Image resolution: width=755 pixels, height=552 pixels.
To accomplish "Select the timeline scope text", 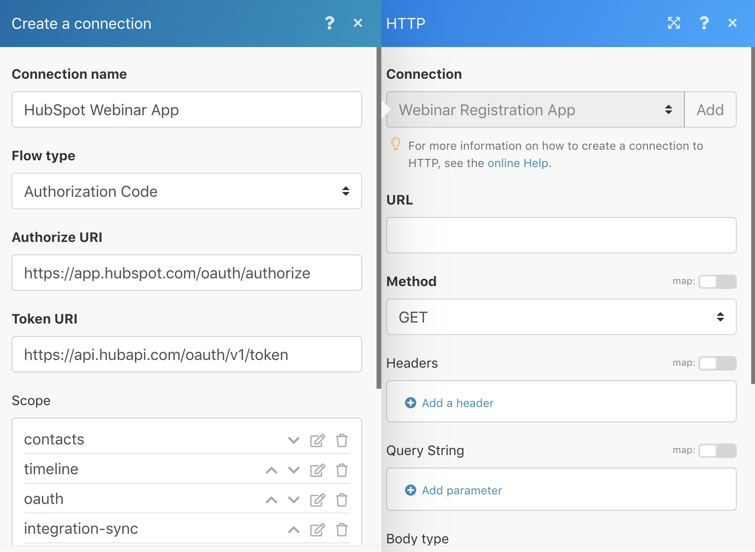I will click(51, 469).
